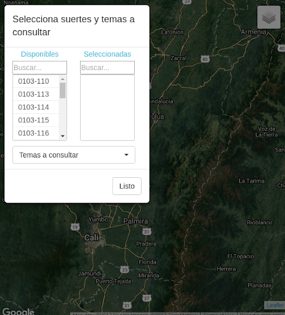Image resolution: width=285 pixels, height=315 pixels.
Task: Click route 37 shield below Miranda
Action: tap(147, 298)
